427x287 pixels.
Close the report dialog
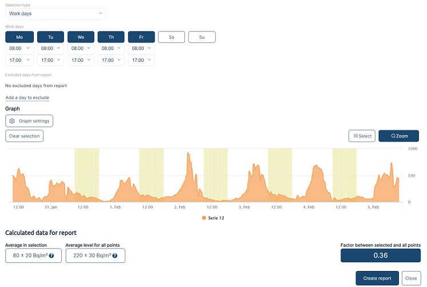(411, 278)
